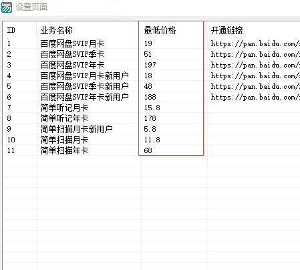Click the app logo icon beside 设置页面
This screenshot has height=270, width=300.
pyautogui.click(x=7, y=7)
